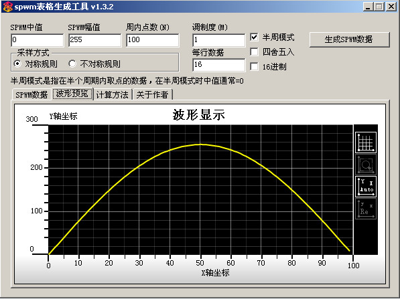Click the spwm app title bar icon
This screenshot has width=400, height=299.
click(7, 7)
